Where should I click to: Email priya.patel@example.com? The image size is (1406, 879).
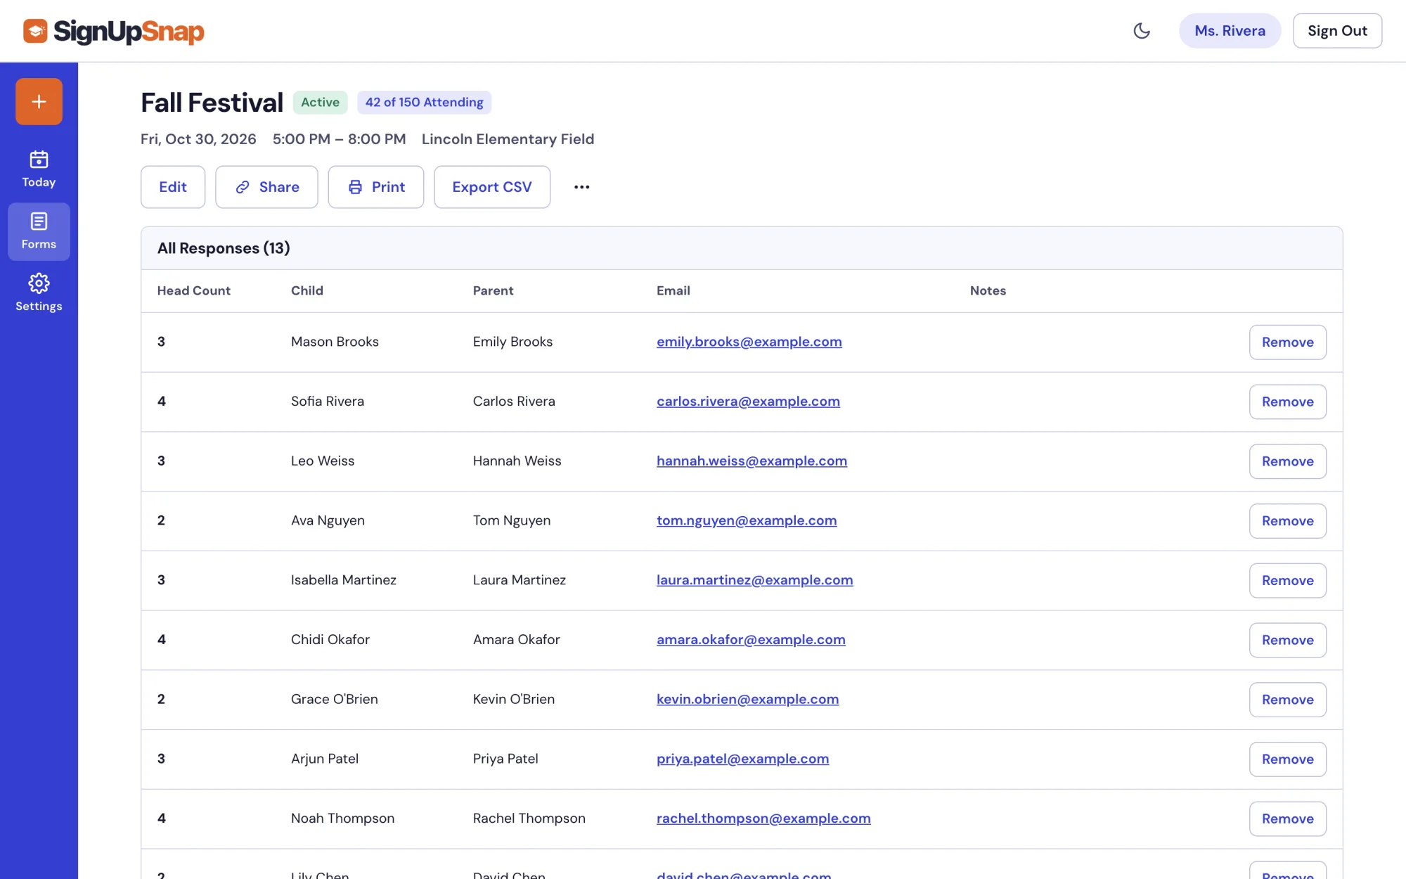[742, 759]
